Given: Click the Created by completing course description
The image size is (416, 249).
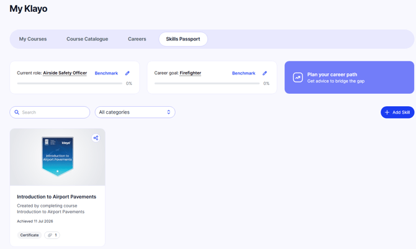Looking at the screenshot, I should click(x=51, y=209).
